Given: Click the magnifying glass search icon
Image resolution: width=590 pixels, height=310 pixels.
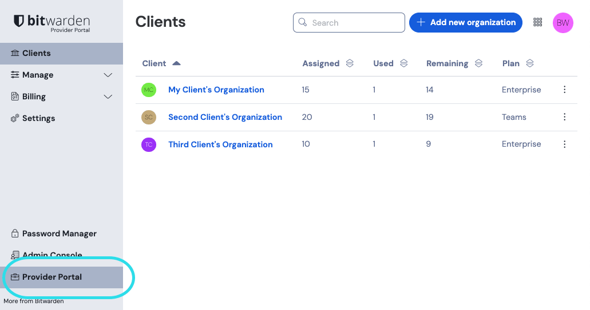Looking at the screenshot, I should coord(303,22).
